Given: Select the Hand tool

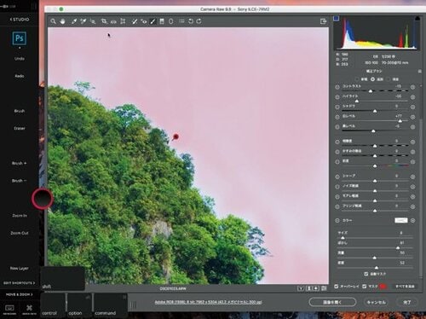Looking at the screenshot, I should [62, 21].
